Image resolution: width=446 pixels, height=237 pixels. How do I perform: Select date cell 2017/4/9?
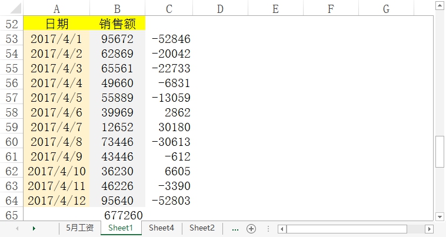coord(56,156)
